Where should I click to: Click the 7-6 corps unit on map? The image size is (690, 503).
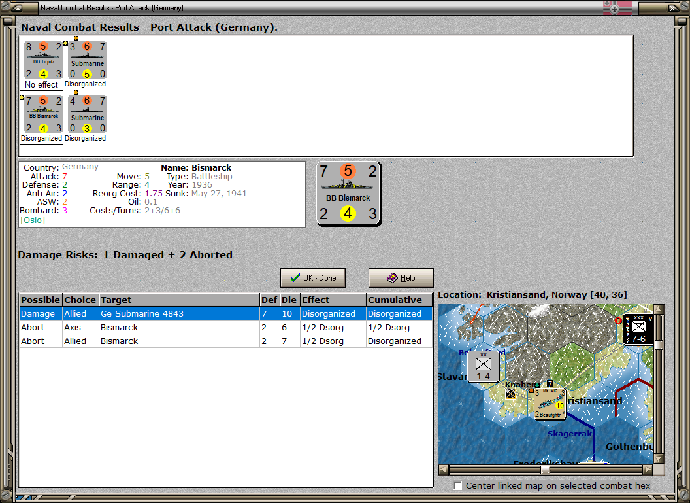tap(638, 330)
